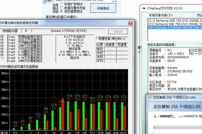Click the ChipEasy title bar icon
Screen dimensions: 202x134
[144, 8]
